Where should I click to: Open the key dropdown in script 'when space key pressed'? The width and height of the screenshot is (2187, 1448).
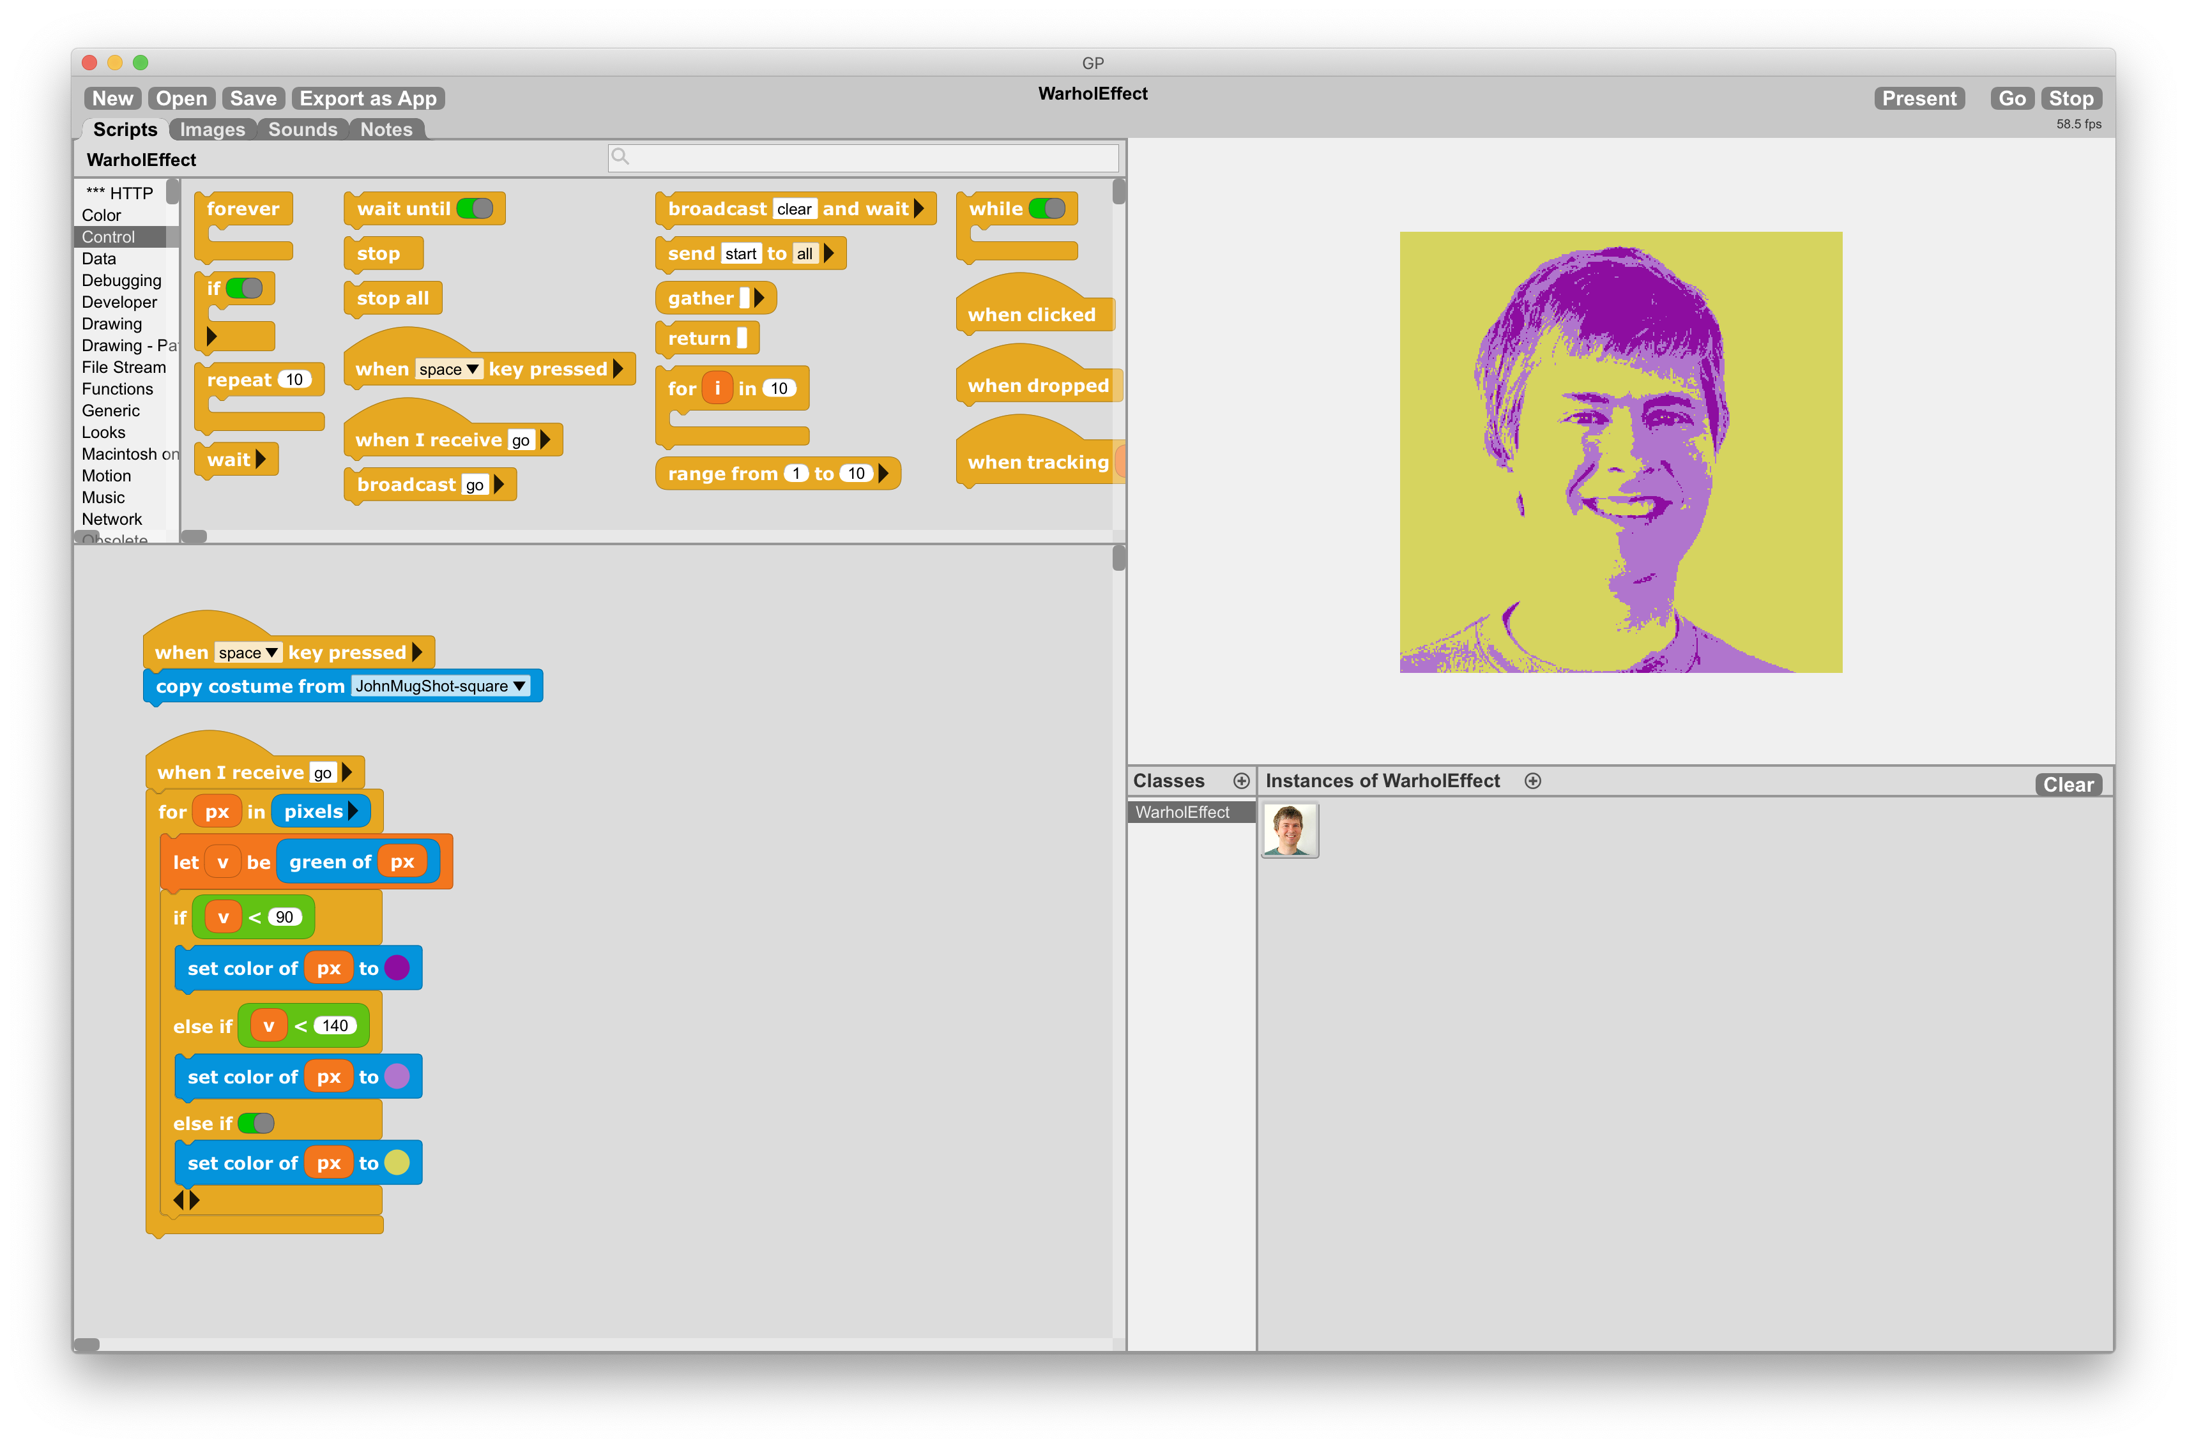(248, 653)
